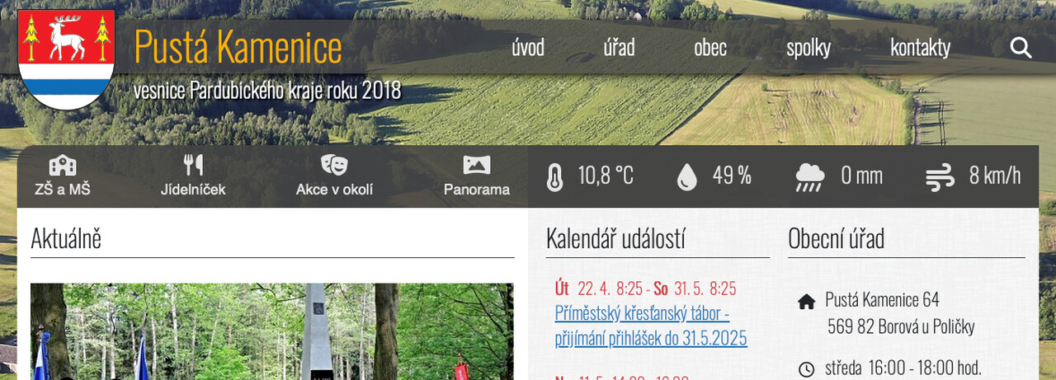Open the úvod menu item
Screen dimensions: 1056x380
pos(528,48)
